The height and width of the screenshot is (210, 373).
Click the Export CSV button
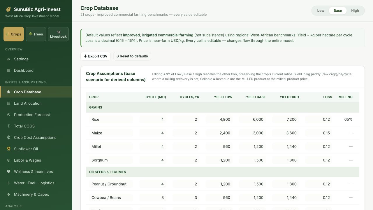click(95, 56)
